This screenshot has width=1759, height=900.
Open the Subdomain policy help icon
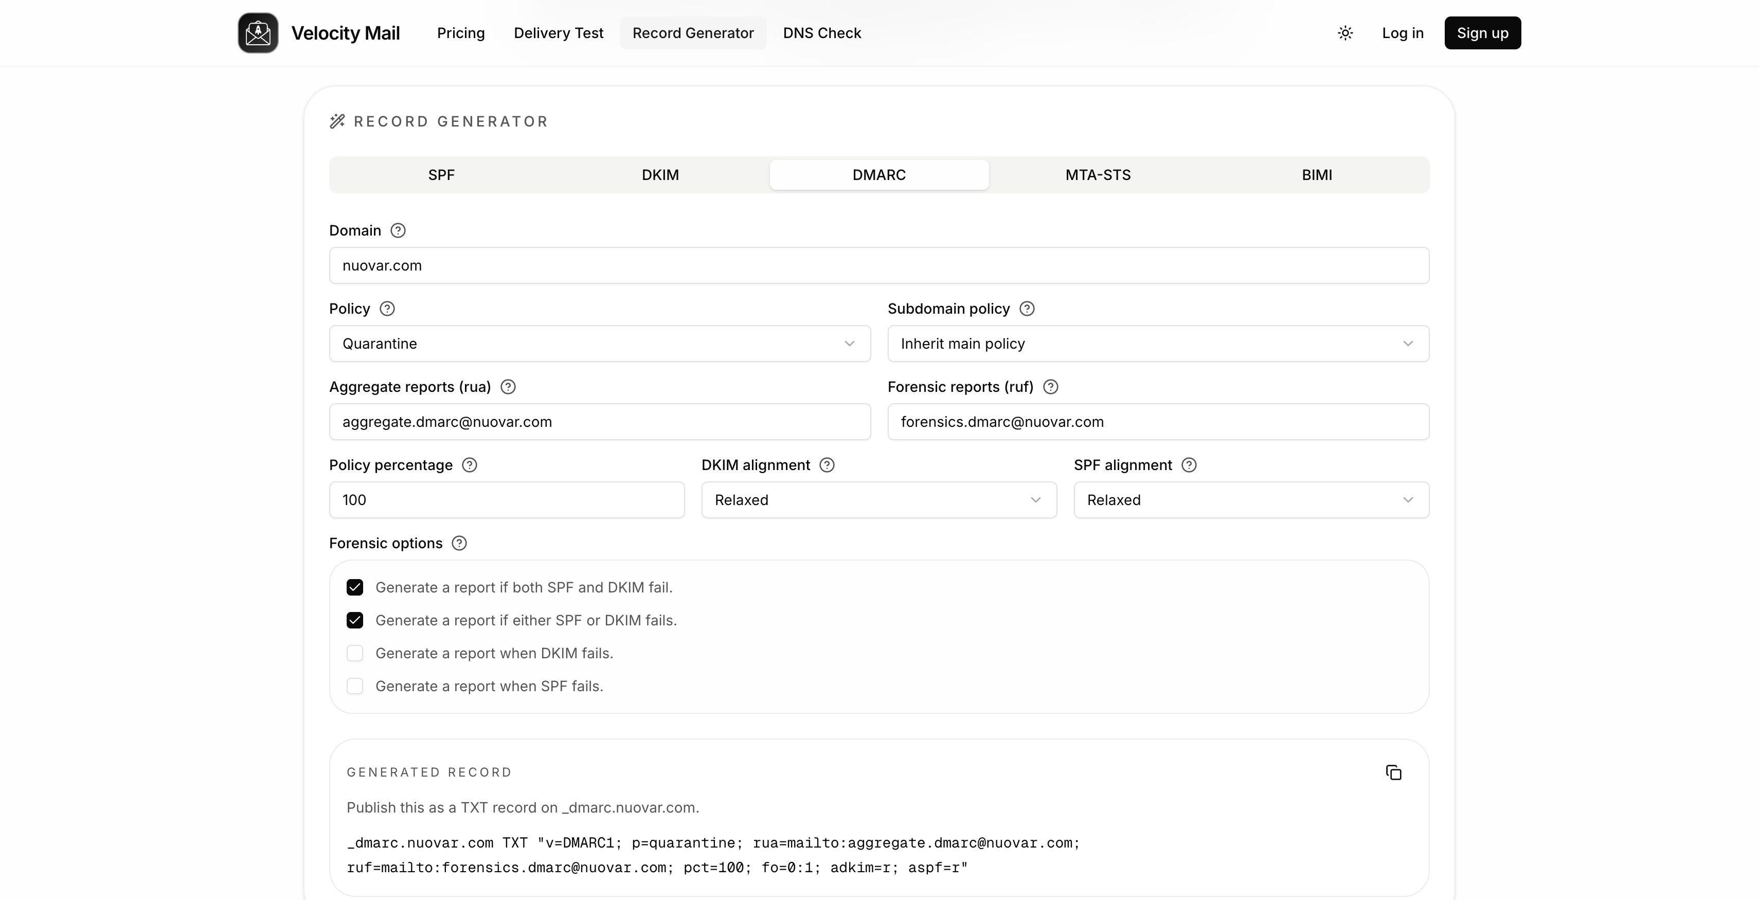(1027, 309)
